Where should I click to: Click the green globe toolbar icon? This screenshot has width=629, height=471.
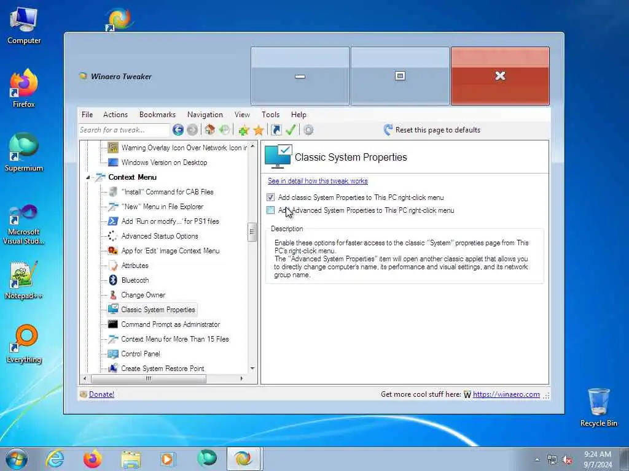pyautogui.click(x=225, y=130)
